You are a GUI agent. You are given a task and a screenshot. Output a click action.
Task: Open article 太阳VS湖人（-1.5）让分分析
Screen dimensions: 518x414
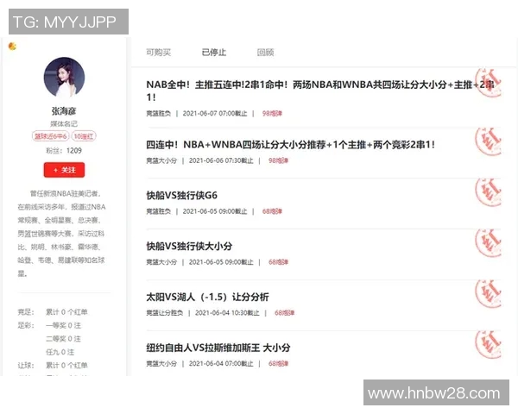coord(207,297)
